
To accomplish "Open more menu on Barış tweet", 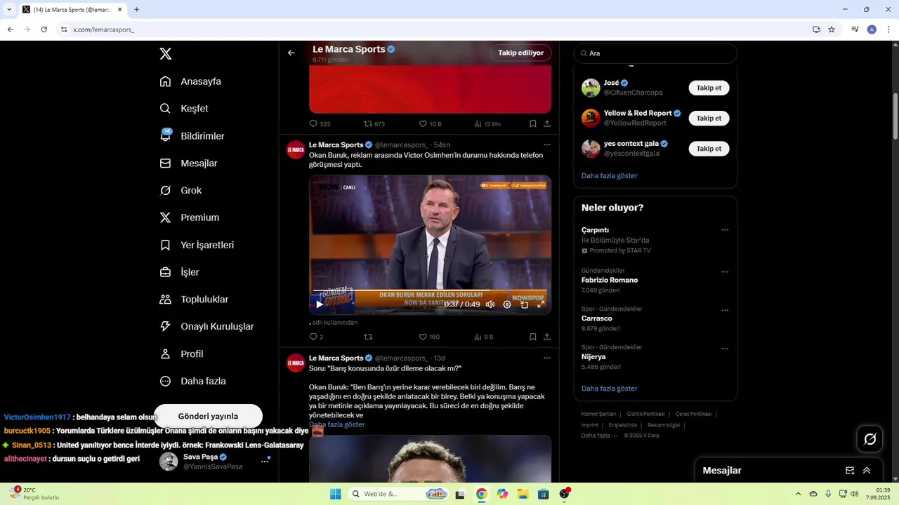I will (x=546, y=358).
